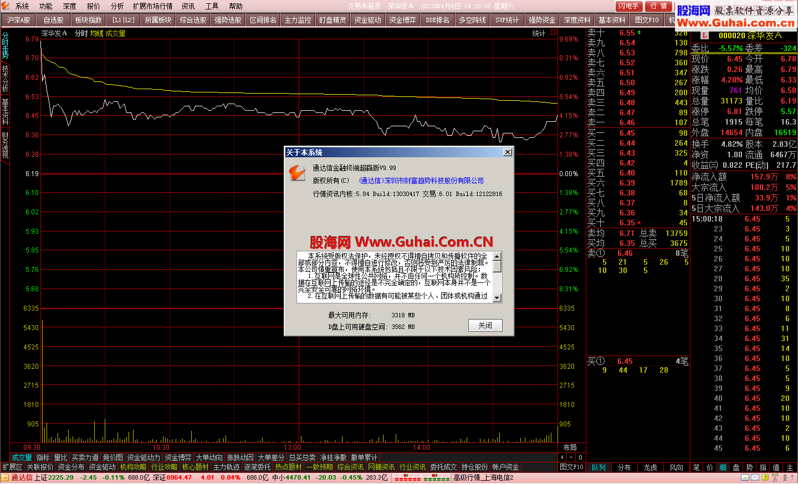Click 图文F10 button under chart
The height and width of the screenshot is (484, 798).
point(571,467)
